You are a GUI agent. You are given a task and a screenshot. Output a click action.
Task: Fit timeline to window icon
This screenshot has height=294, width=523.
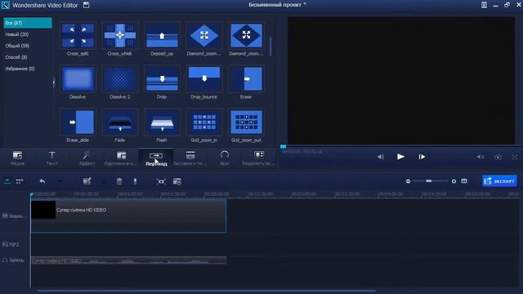pyautogui.click(x=464, y=181)
